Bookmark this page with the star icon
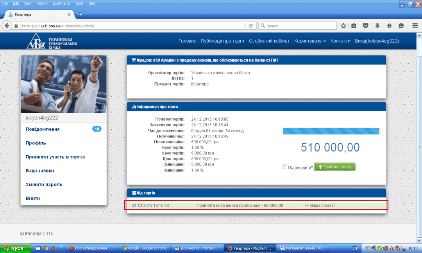Viewport: 422px width, 253px height. 343,26
